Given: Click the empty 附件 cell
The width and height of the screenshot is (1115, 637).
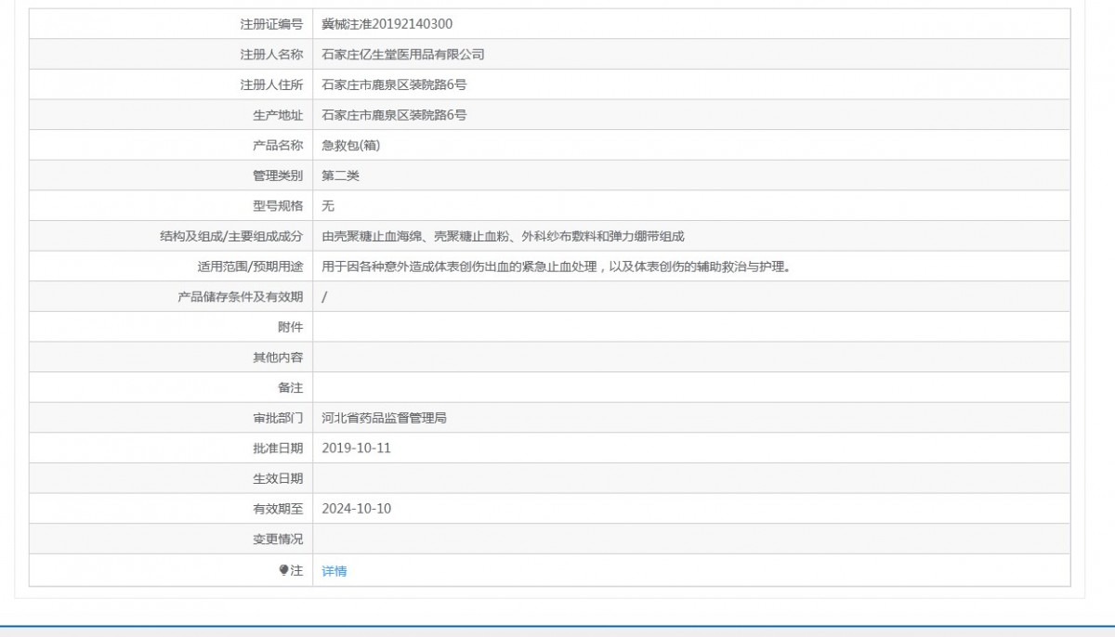Looking at the screenshot, I should (x=691, y=327).
